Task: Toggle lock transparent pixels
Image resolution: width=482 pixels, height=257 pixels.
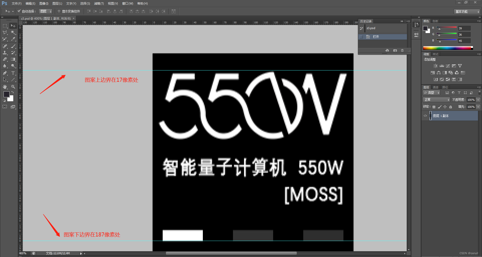Action: (434, 107)
